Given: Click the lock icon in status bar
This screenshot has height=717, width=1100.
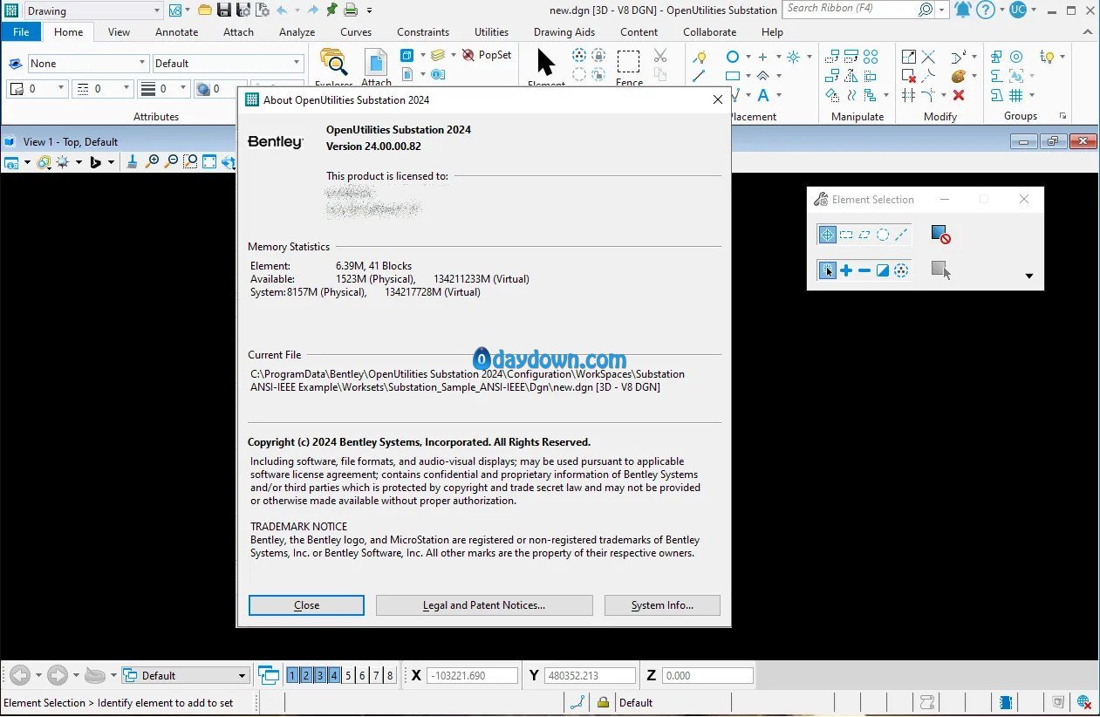Looking at the screenshot, I should pos(603,702).
